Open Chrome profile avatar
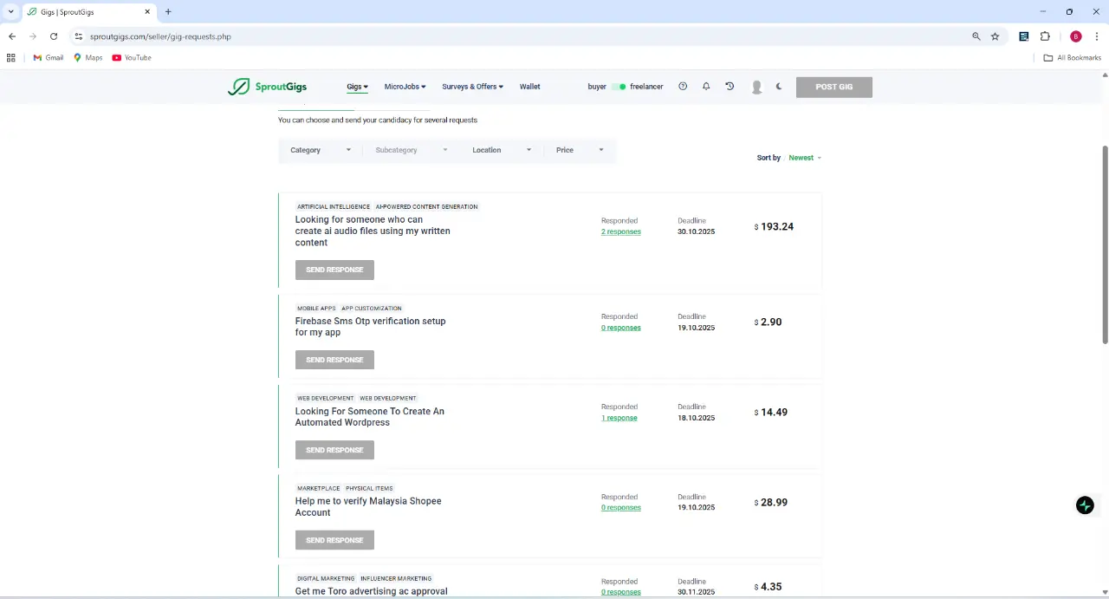This screenshot has height=599, width=1109. tap(1076, 36)
